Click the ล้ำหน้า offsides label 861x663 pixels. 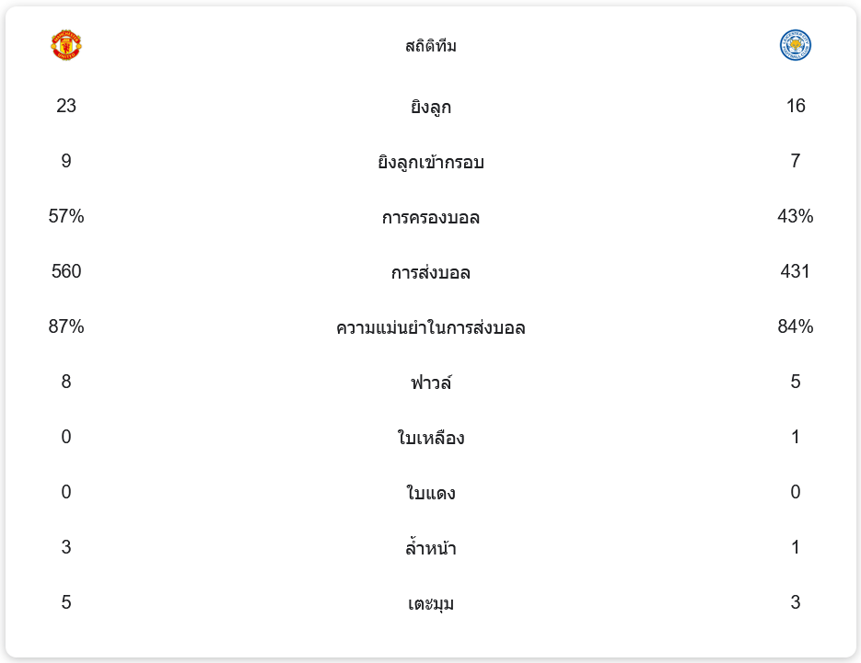[430, 549]
